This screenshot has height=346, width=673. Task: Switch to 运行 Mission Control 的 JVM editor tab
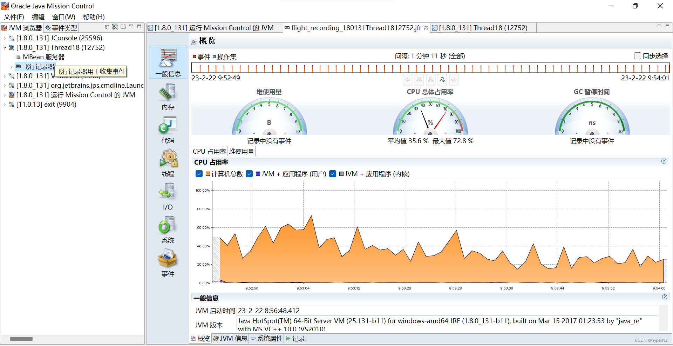214,28
